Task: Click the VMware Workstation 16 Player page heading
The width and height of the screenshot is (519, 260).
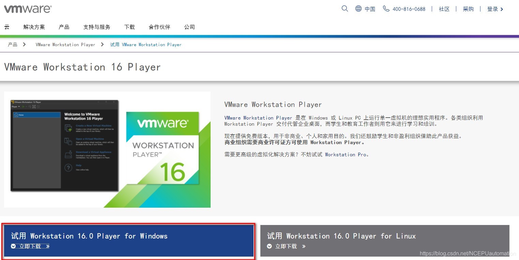Action: pos(82,67)
